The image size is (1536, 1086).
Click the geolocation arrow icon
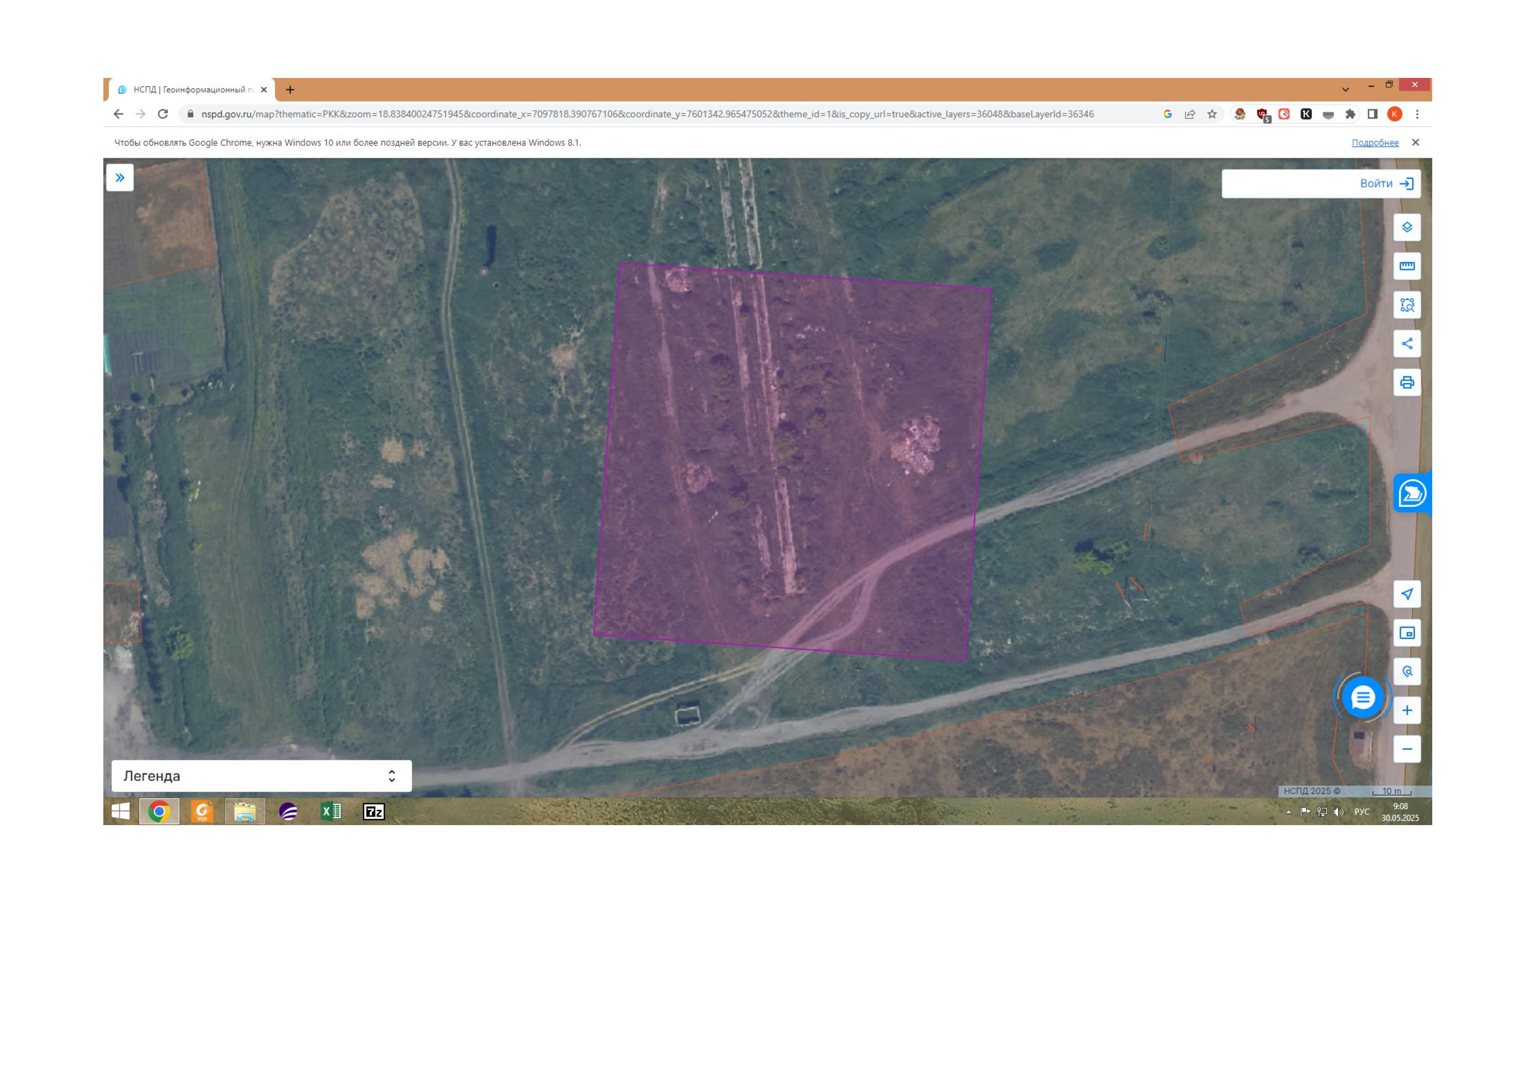click(x=1406, y=594)
